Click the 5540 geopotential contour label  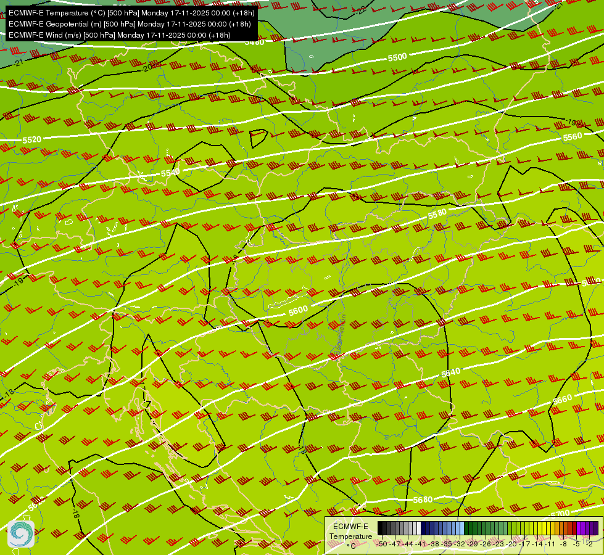(170, 173)
